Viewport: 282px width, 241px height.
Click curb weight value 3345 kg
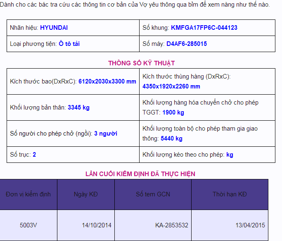point(78,107)
